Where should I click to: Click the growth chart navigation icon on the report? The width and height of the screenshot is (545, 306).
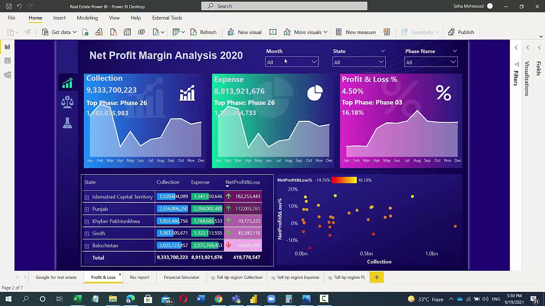tap(67, 83)
